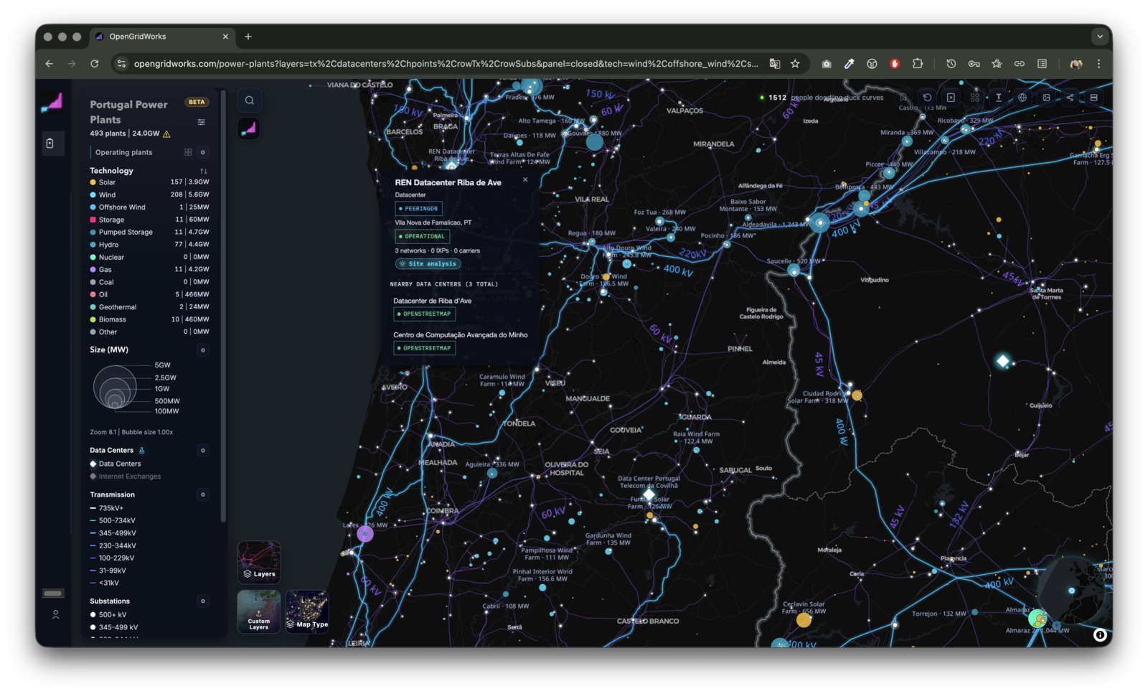Click the battery icon in left sidebar
Screen dimensions: 1148x694
click(50, 144)
